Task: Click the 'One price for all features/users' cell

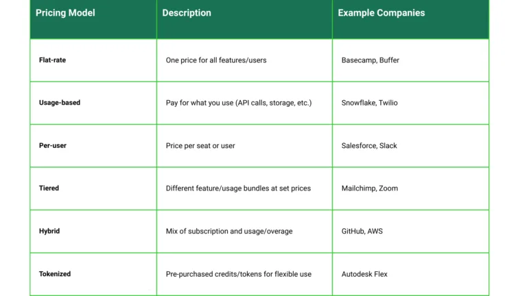Action: click(x=216, y=60)
